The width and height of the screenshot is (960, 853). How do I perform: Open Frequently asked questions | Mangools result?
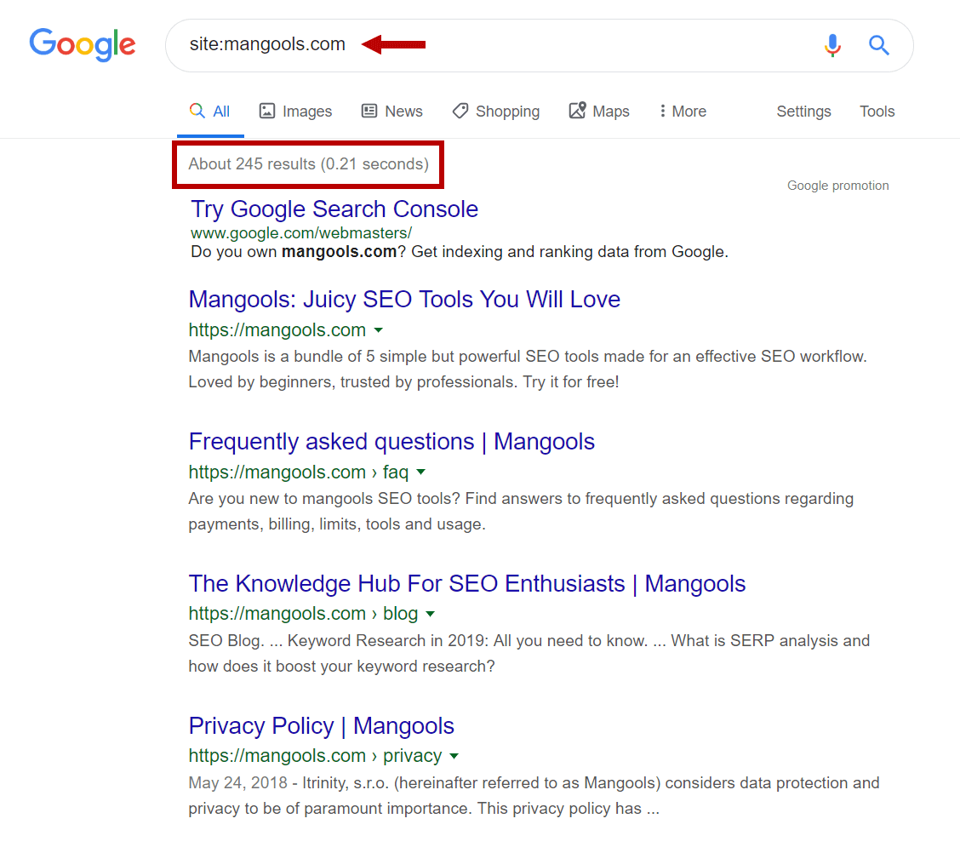[x=391, y=442]
